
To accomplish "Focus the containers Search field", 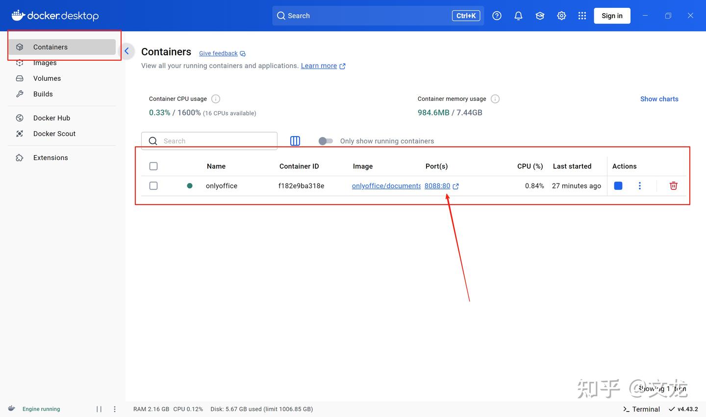I will click(209, 141).
